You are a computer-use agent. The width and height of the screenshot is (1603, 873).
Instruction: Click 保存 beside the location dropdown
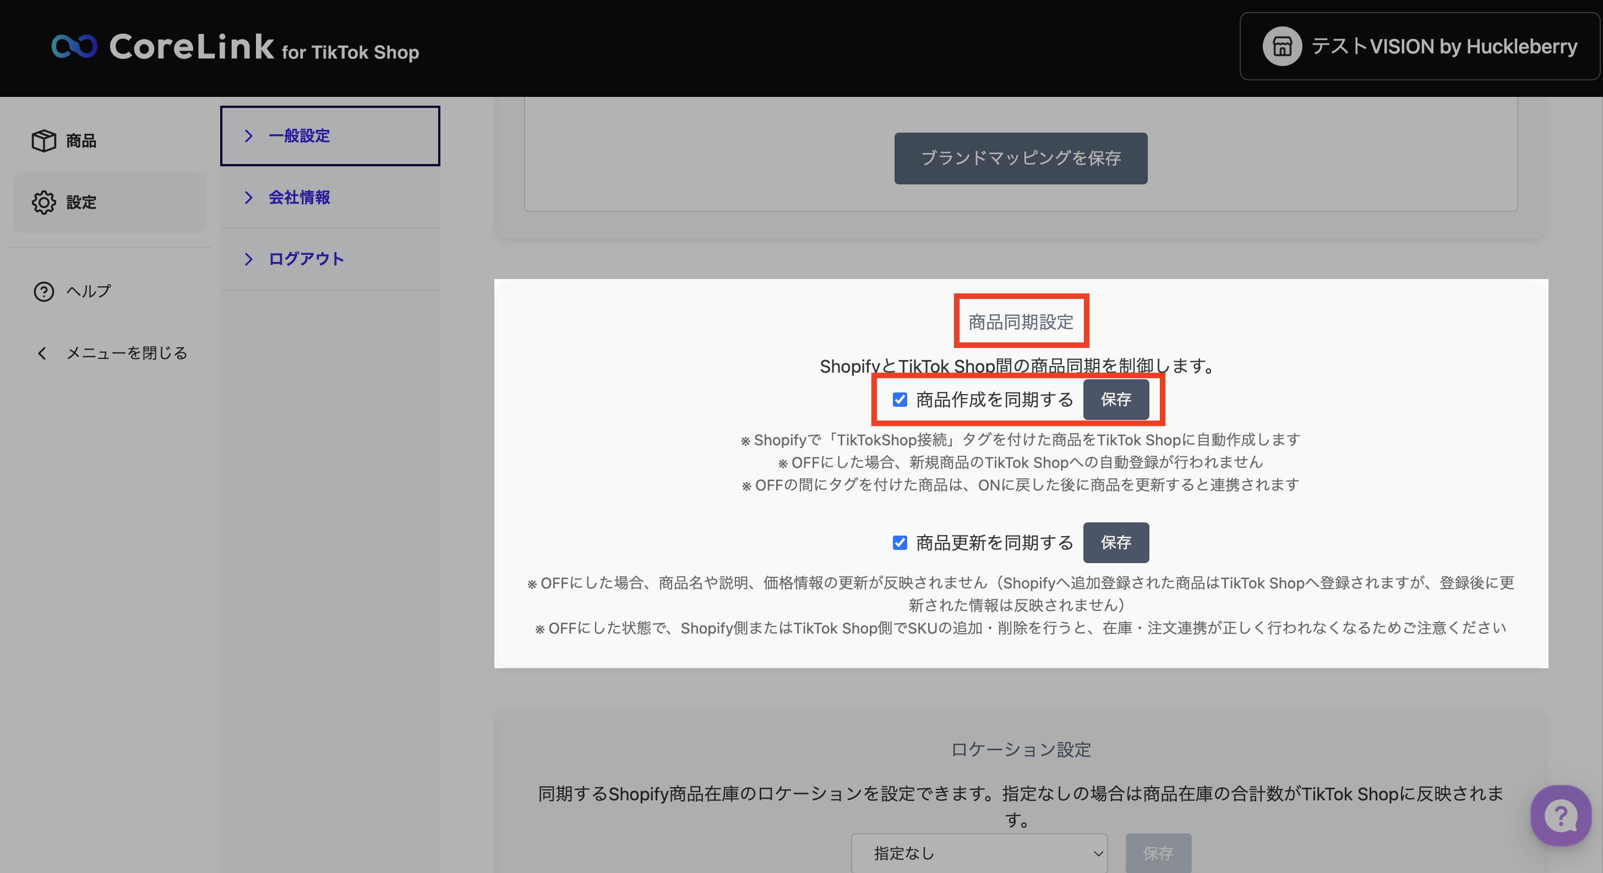coord(1158,853)
